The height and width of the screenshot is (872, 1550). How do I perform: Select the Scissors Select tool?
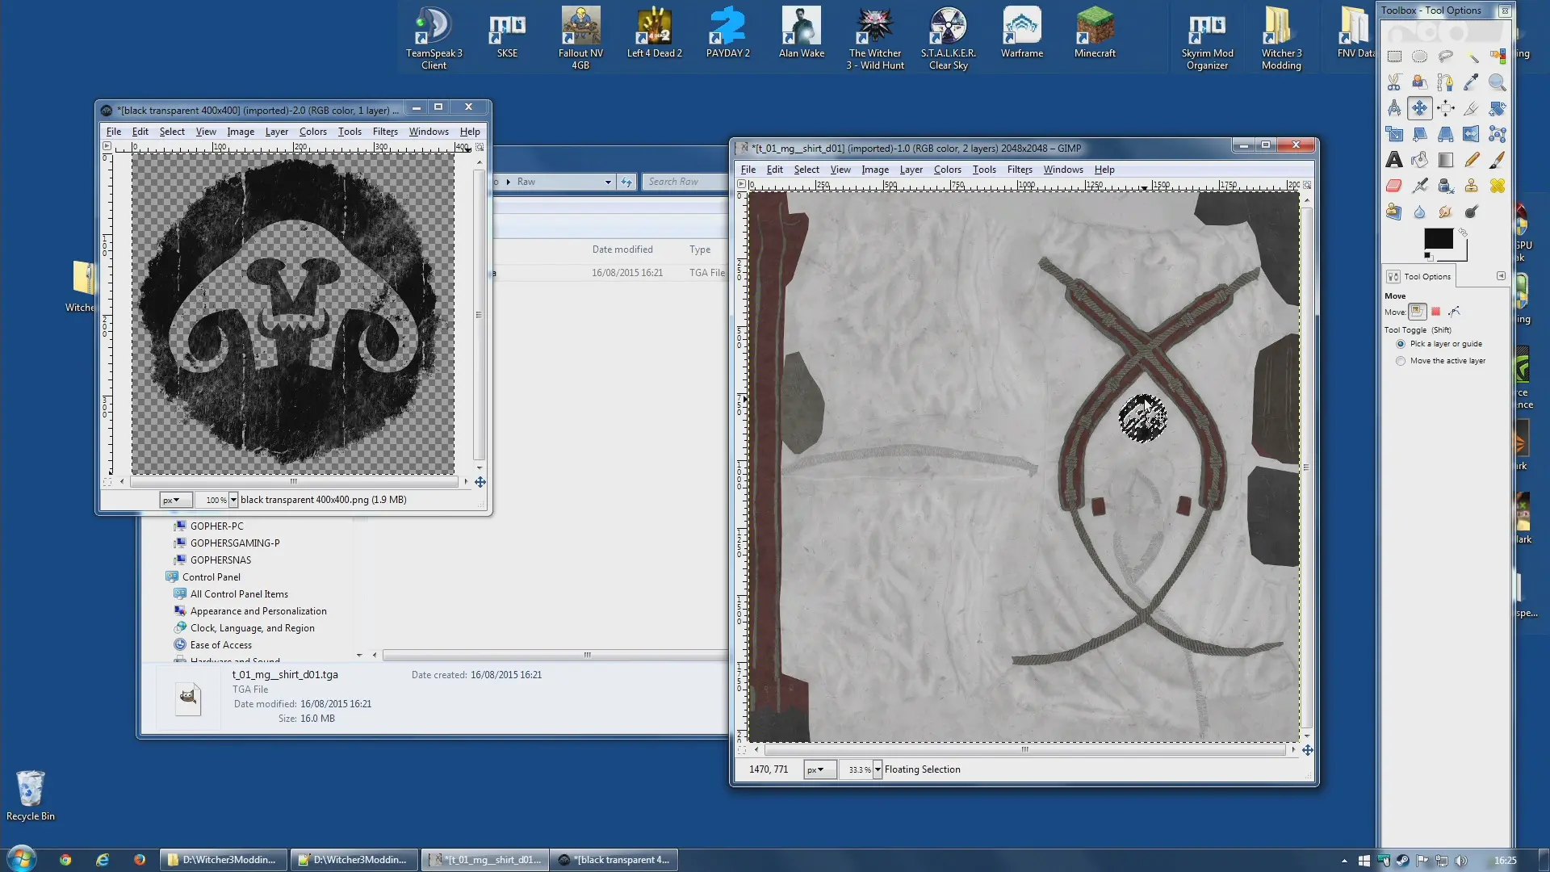point(1394,82)
